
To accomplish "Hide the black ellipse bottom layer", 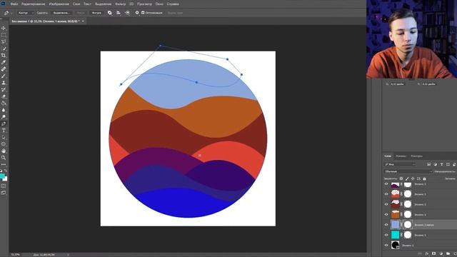I will 386,246.
